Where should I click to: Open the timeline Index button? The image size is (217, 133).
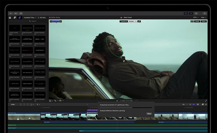[x=13, y=104]
